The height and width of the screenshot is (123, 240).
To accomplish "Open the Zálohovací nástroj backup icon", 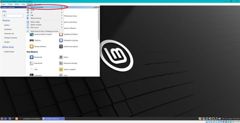I will pos(61,47).
